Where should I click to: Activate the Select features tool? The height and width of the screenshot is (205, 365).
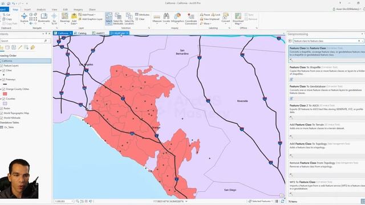(x=109, y=18)
